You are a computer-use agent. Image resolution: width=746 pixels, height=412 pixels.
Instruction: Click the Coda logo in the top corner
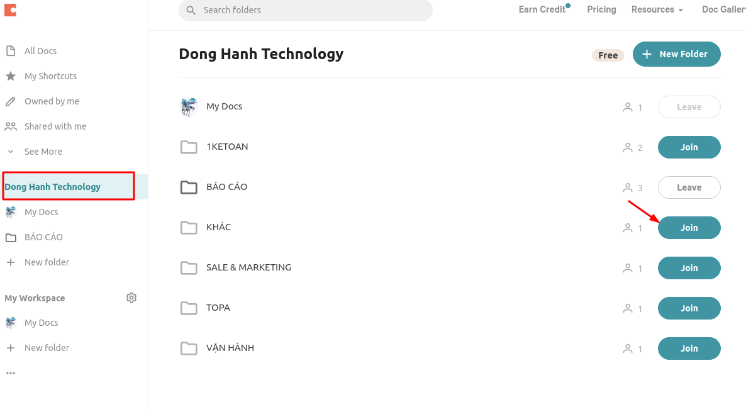(10, 9)
